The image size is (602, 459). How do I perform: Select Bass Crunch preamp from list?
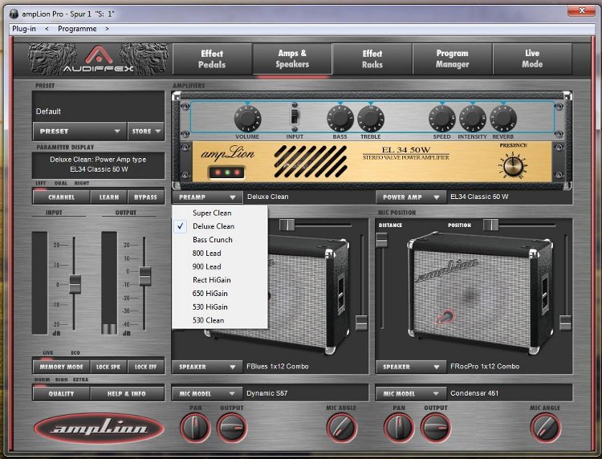coord(220,240)
